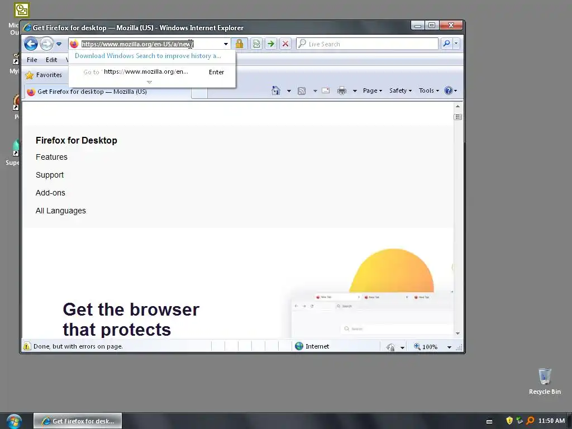Select the Get Firefox for desktop tab

click(108, 92)
